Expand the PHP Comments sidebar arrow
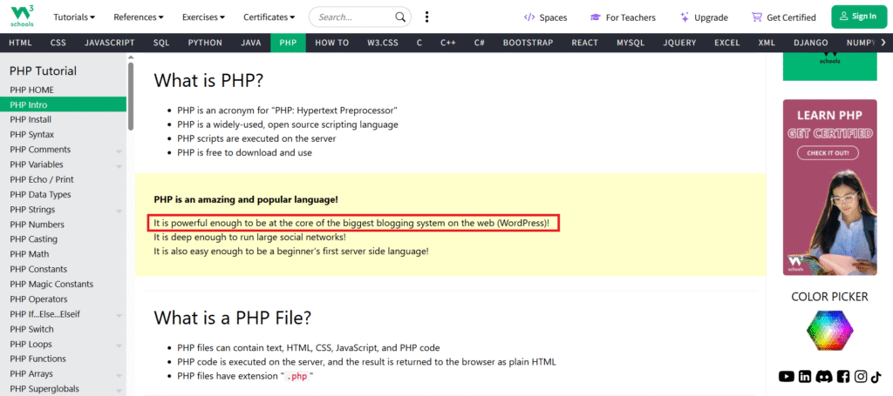Image resolution: width=893 pixels, height=396 pixels. 119,151
